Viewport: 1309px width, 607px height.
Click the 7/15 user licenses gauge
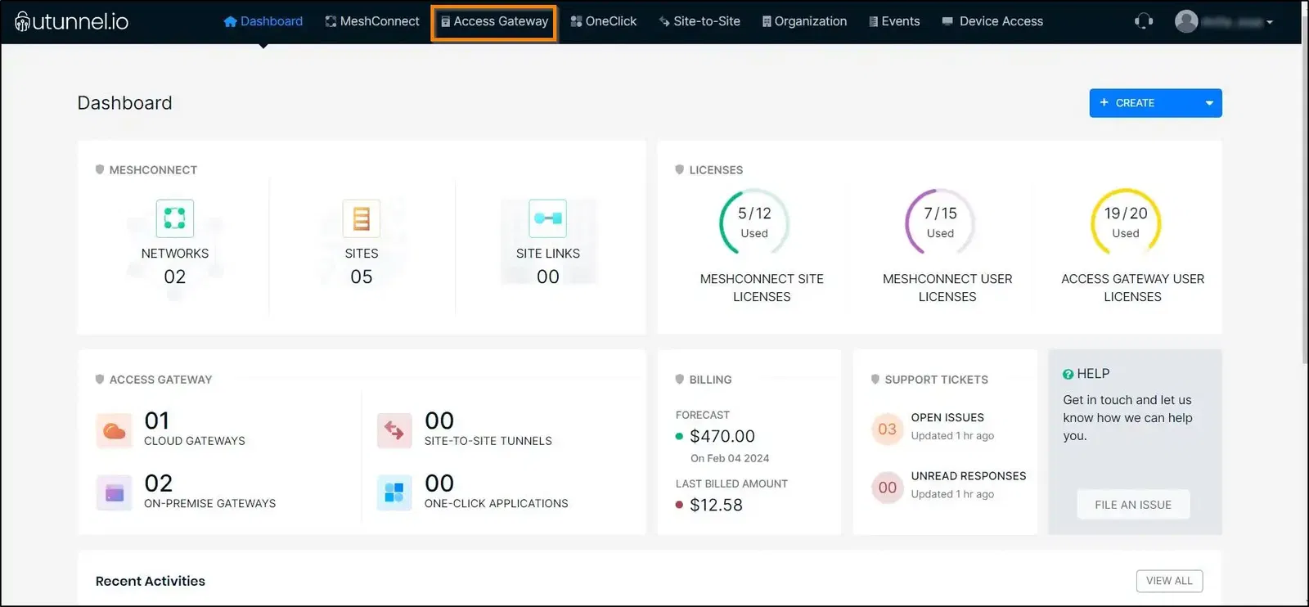pyautogui.click(x=940, y=222)
